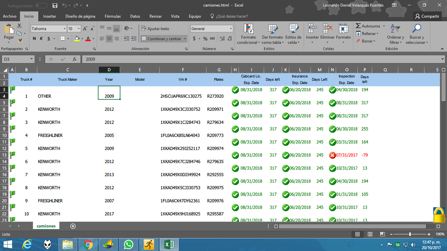The height and width of the screenshot is (251, 447).
Task: Click the Ordenar y filtrar button
Action: tap(395, 34)
